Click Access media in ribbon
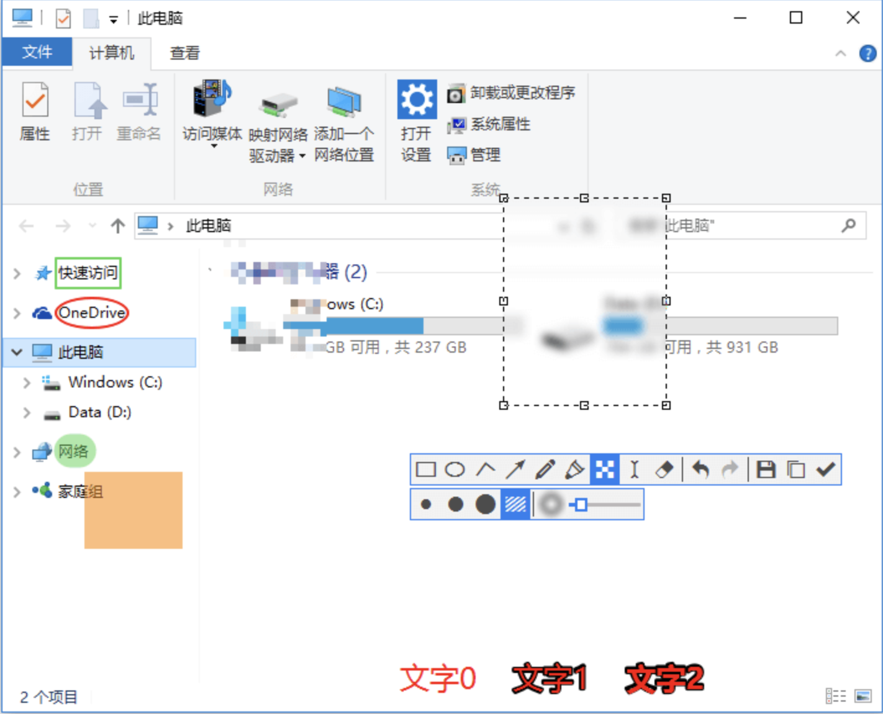This screenshot has width=883, height=714. click(x=212, y=113)
